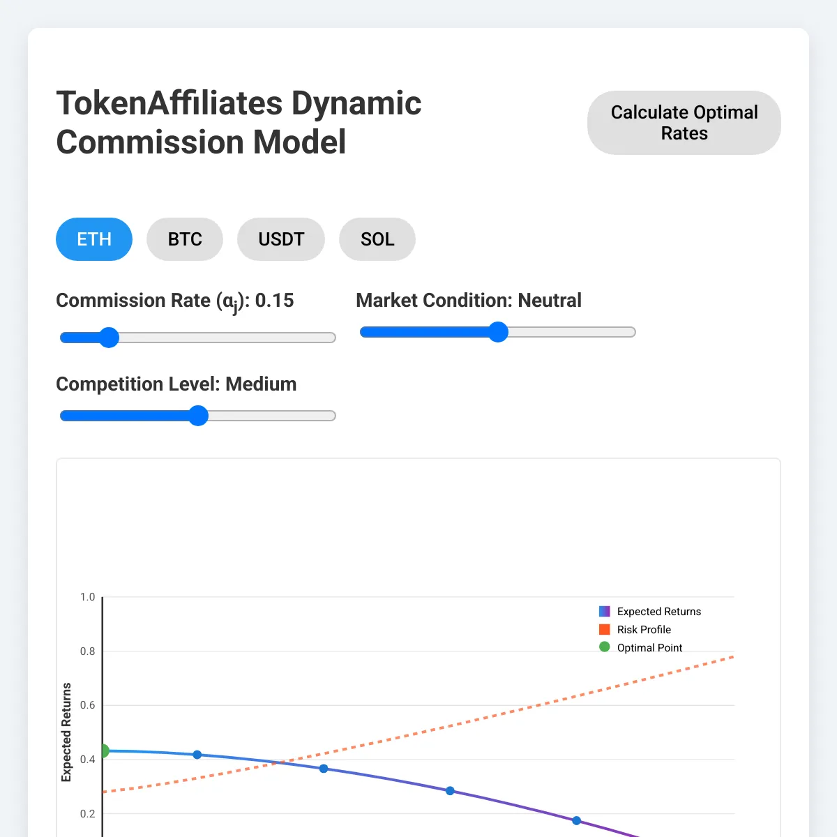
Task: Click the Optimal Point green legend marker
Action: click(x=604, y=647)
